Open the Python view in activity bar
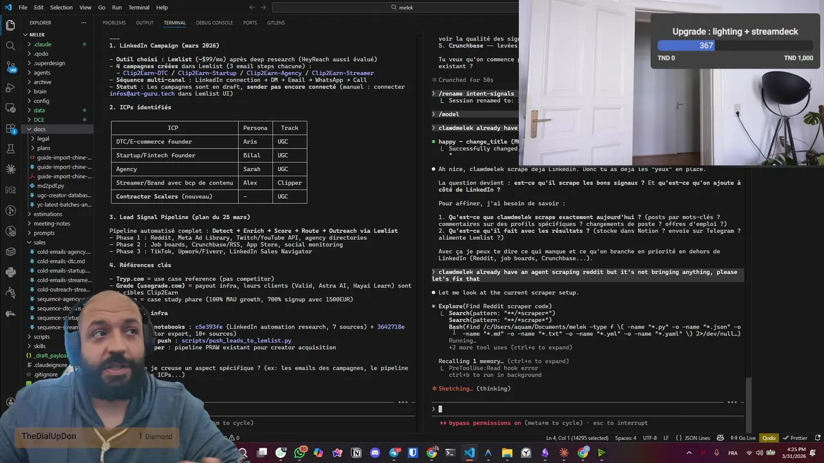 click(10, 272)
